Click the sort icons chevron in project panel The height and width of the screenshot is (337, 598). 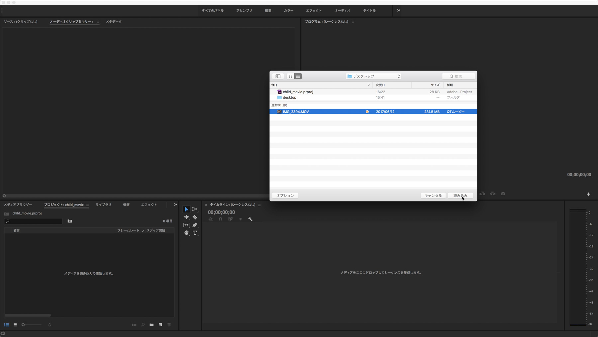tap(50, 325)
